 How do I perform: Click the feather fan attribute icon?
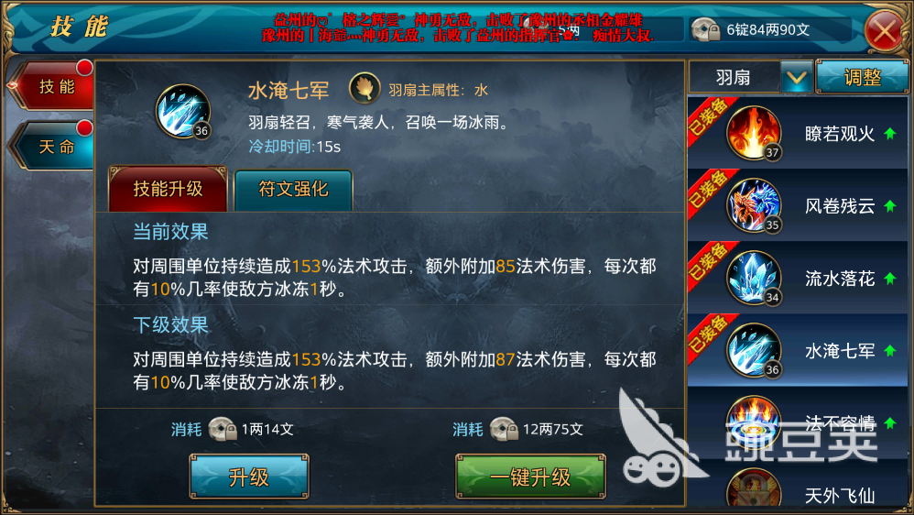(365, 89)
